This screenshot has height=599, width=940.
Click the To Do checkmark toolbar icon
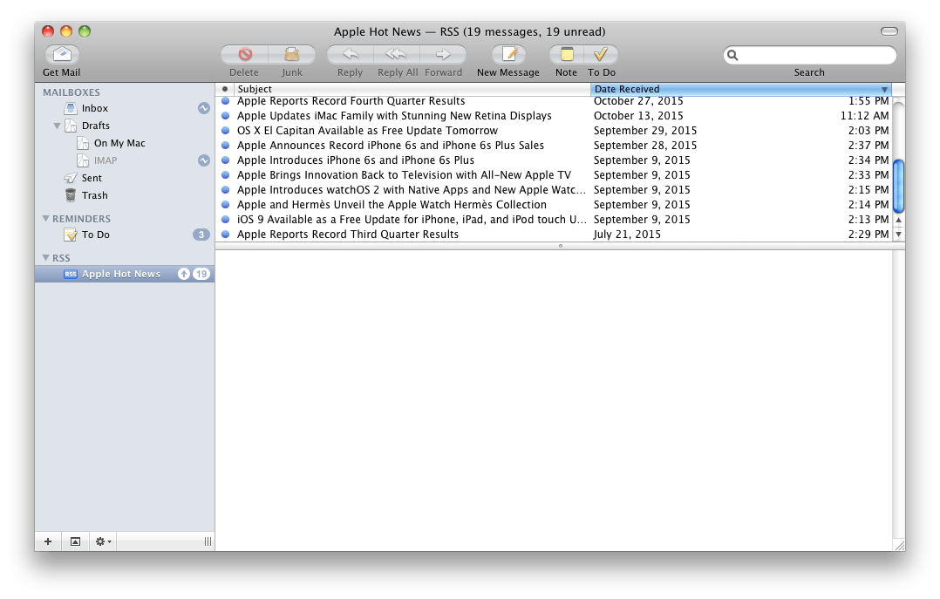coord(601,55)
